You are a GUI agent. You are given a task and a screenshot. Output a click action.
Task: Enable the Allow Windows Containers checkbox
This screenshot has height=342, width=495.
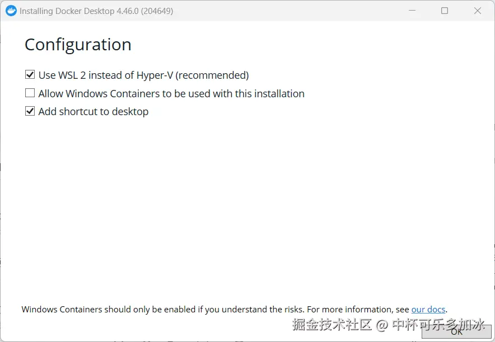tap(30, 93)
